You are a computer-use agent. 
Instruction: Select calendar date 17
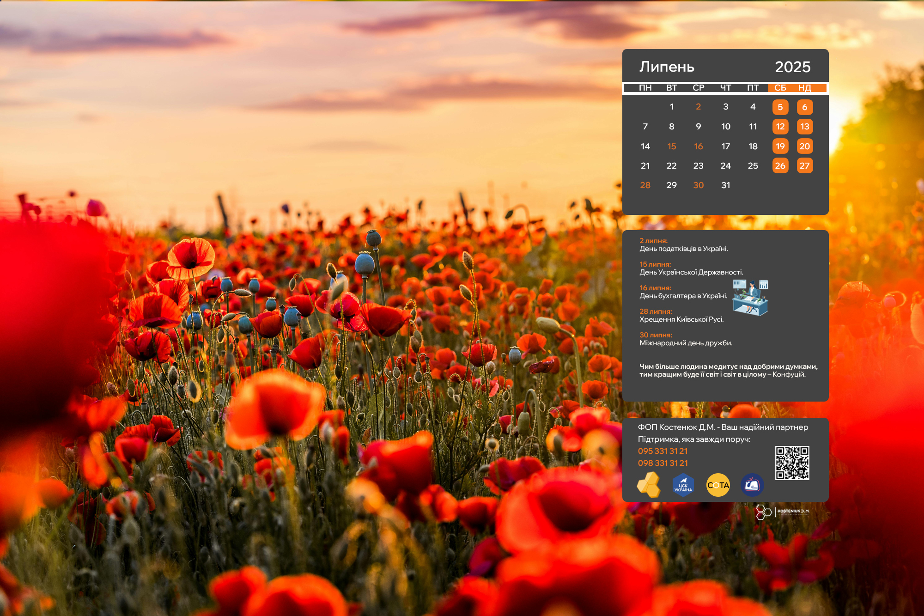pyautogui.click(x=726, y=146)
